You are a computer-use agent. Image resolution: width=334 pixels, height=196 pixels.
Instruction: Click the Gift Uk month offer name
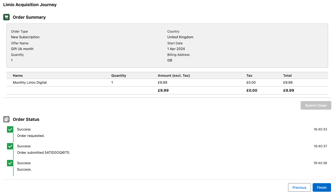coord(22,49)
